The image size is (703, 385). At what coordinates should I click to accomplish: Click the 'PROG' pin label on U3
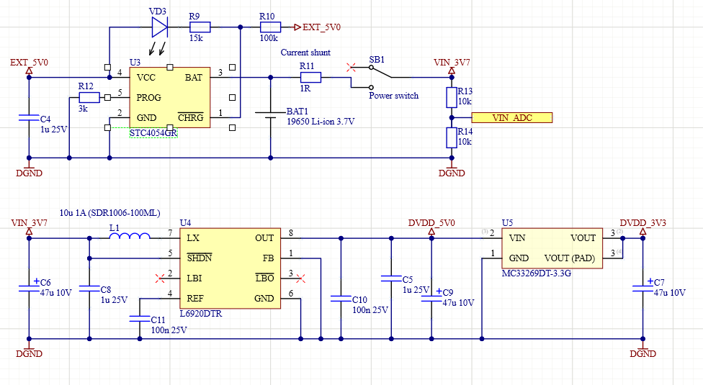pos(149,98)
